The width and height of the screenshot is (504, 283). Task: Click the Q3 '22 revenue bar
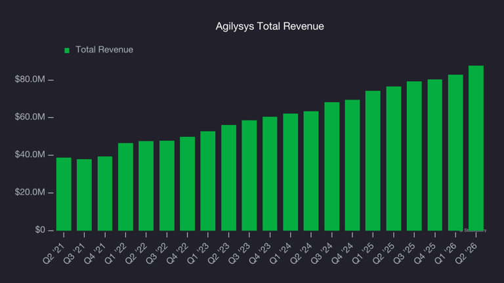point(167,186)
